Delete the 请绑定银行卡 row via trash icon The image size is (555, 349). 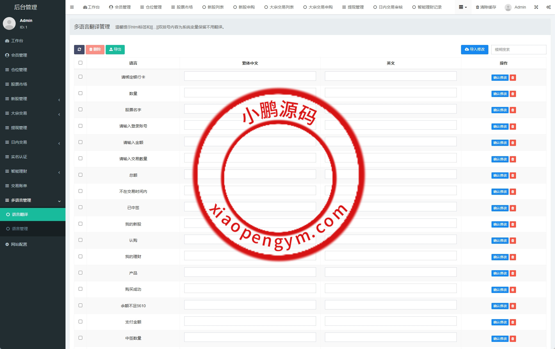point(513,78)
